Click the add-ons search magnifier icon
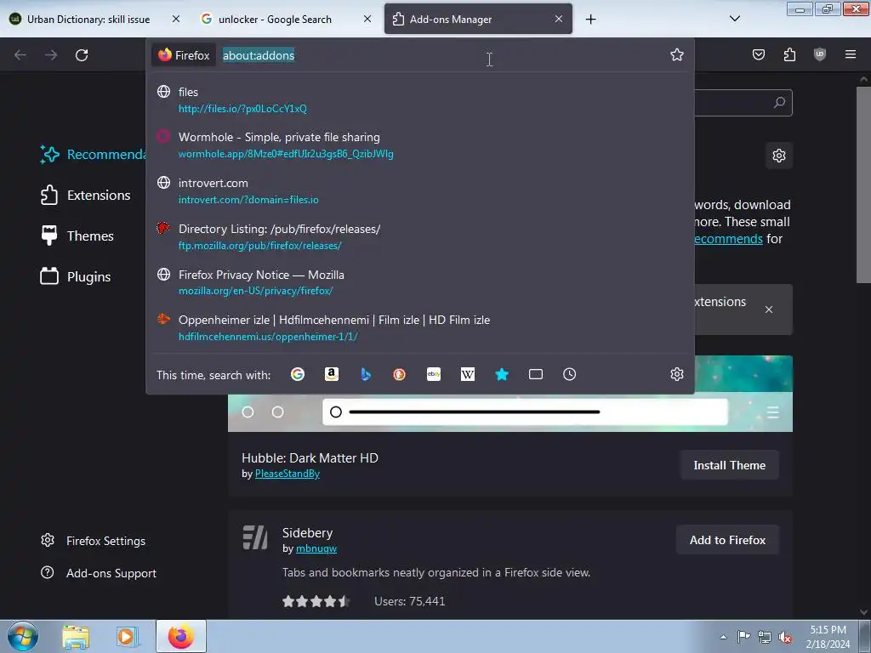 [x=779, y=103]
